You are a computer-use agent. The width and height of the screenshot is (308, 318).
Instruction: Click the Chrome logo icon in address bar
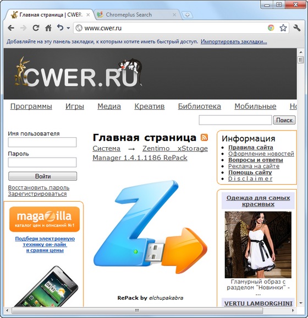click(x=271, y=28)
